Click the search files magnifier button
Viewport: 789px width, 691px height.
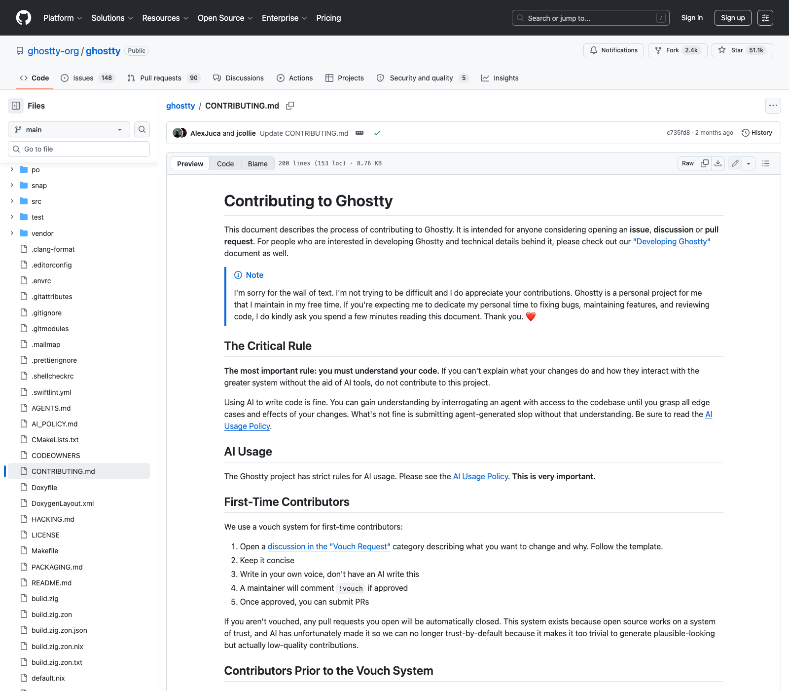click(x=142, y=129)
